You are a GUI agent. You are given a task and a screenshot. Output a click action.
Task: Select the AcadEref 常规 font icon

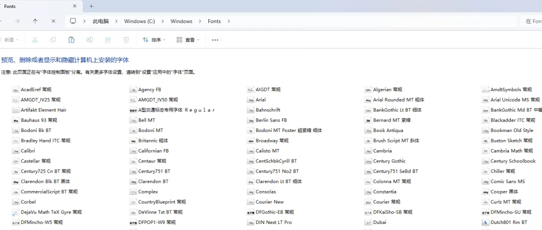[16, 90]
